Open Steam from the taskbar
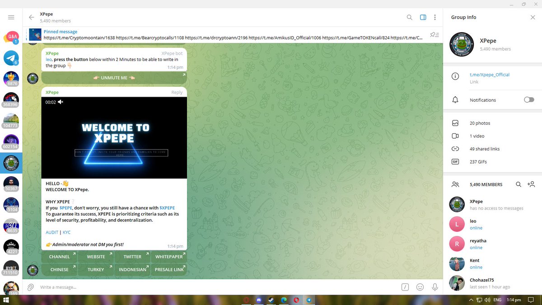The image size is (542, 305). [272, 300]
